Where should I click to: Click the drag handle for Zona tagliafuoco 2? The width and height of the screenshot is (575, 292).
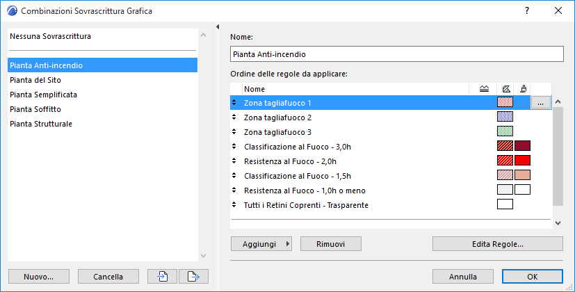click(x=234, y=117)
